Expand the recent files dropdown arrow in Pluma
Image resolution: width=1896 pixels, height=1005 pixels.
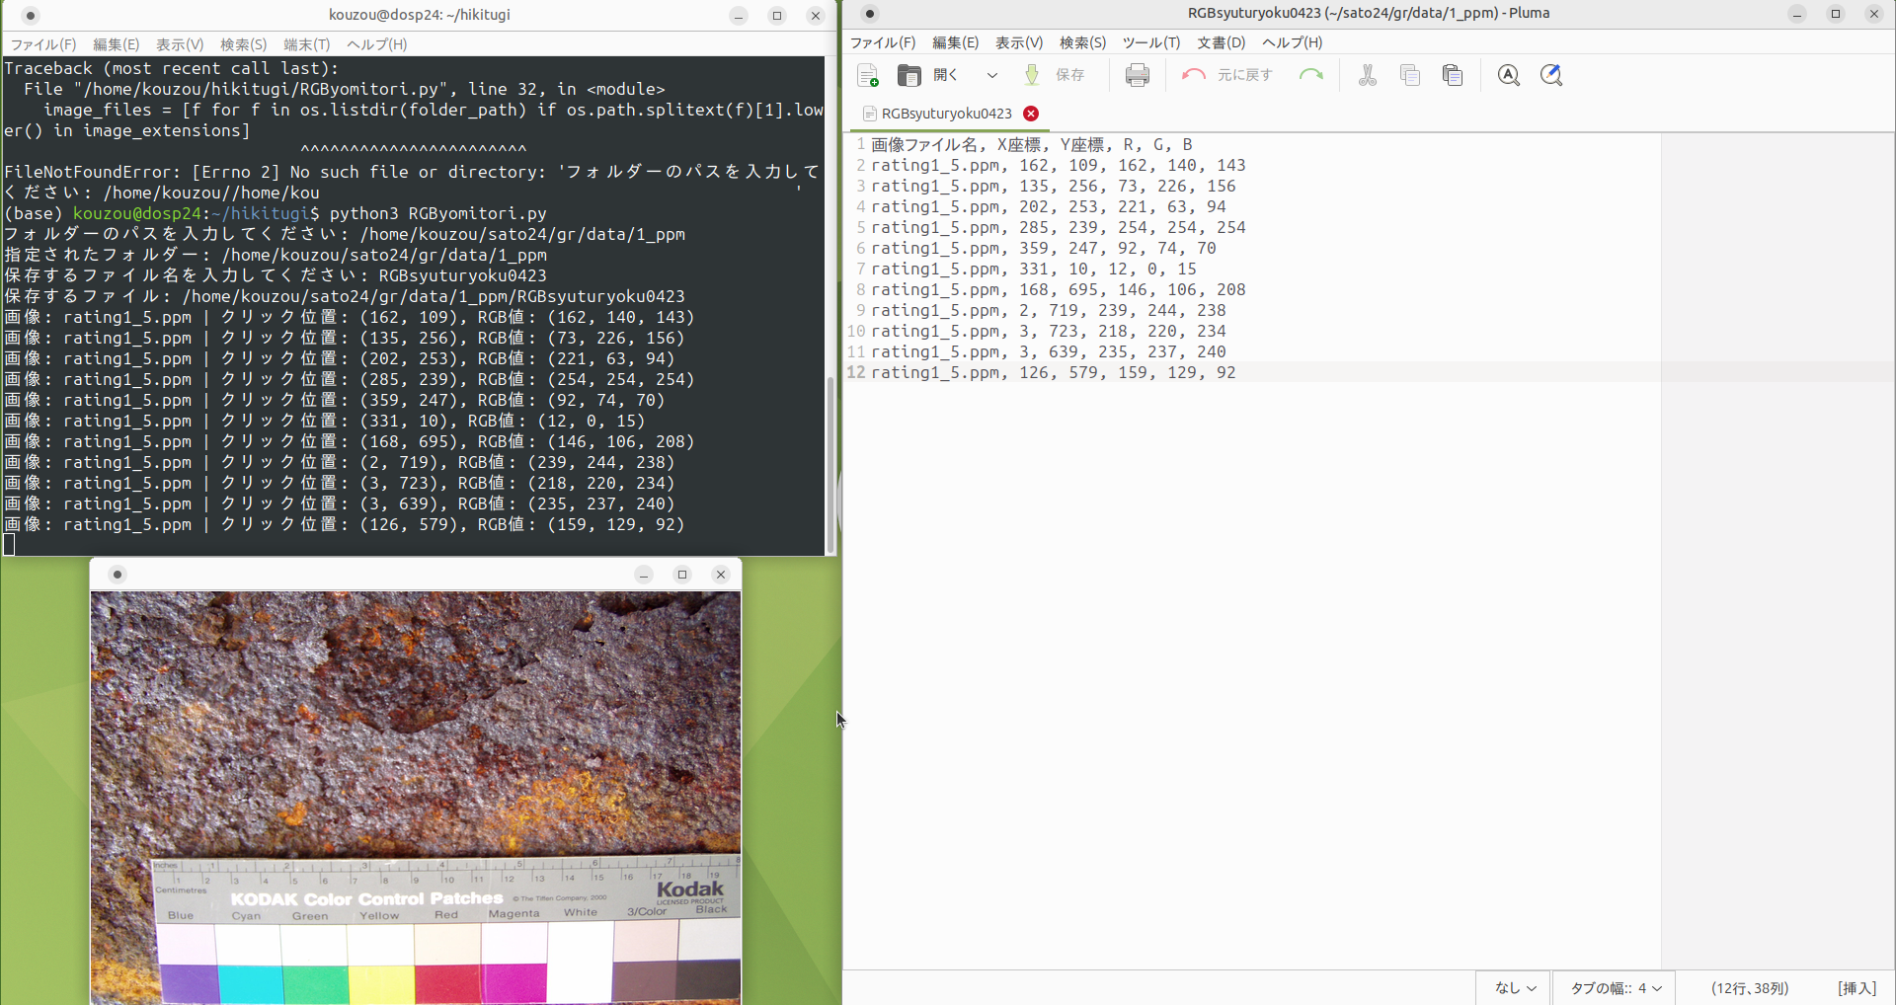pos(991,75)
